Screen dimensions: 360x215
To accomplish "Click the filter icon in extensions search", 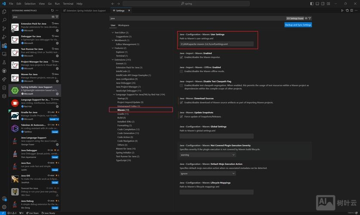I will click(x=57, y=17).
